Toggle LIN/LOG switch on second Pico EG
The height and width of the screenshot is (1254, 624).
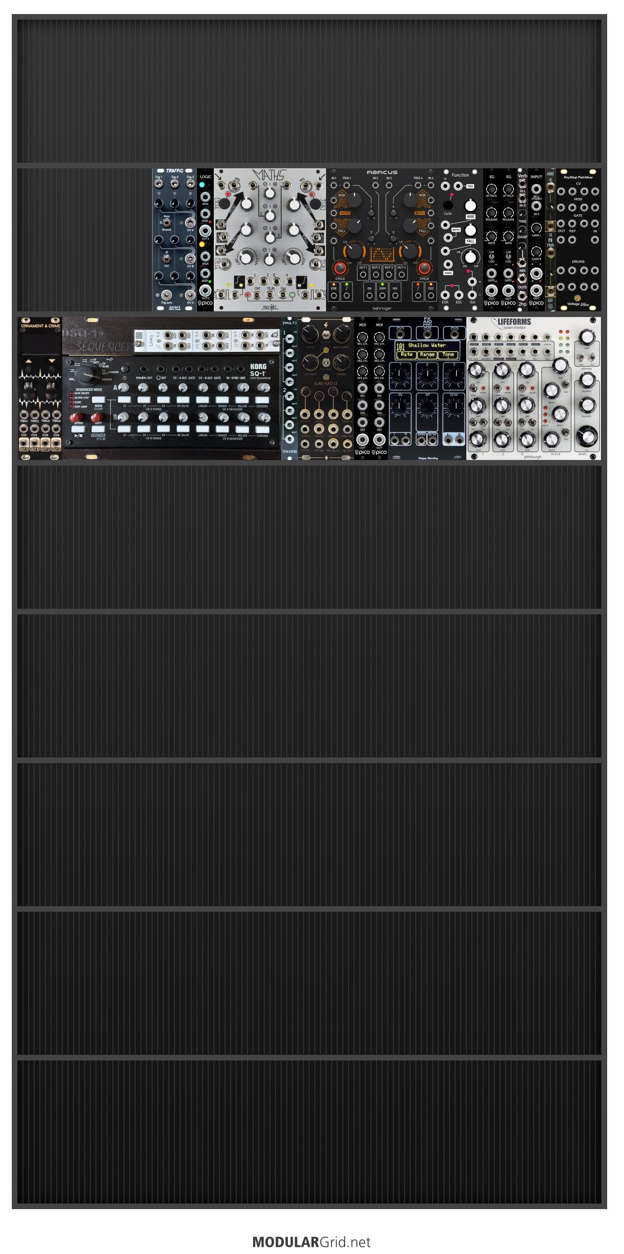pyautogui.click(x=508, y=256)
